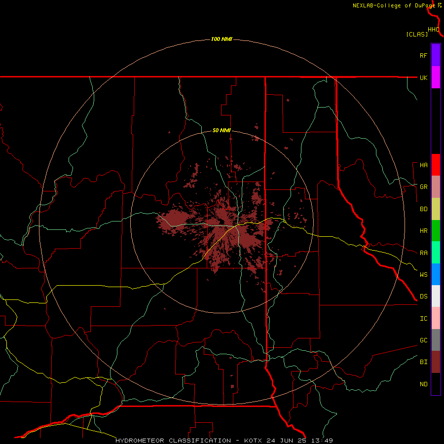Click the DS white legend swatch
This screenshot has height=444, width=444.
436,296
